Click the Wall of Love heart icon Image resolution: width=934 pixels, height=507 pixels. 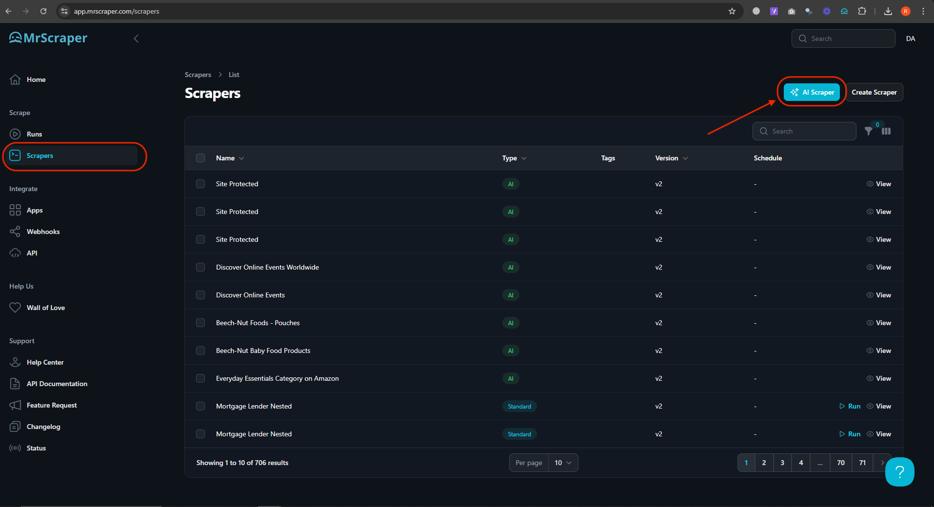point(15,308)
